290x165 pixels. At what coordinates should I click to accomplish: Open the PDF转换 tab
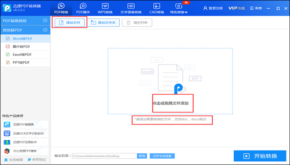pyautogui.click(x=61, y=9)
